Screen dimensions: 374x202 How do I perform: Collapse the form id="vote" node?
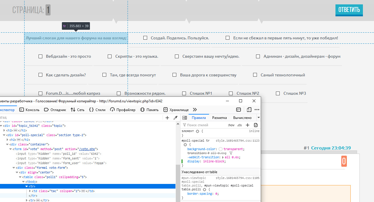[x=11, y=149]
